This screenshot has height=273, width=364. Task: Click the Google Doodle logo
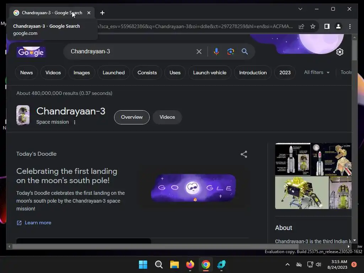pos(31,52)
